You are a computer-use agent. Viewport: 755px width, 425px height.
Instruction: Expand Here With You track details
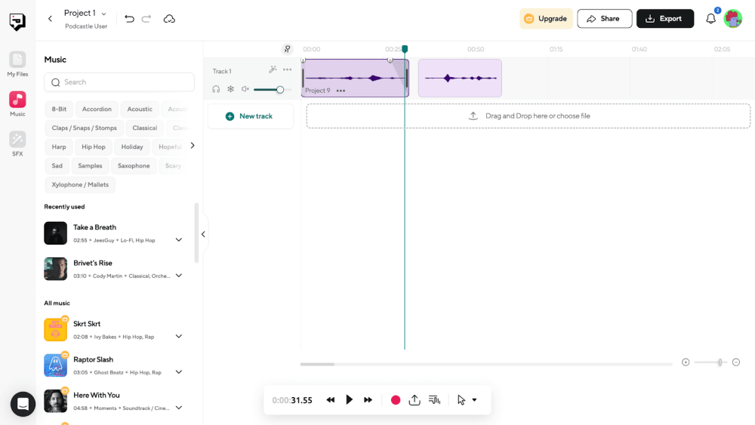179,407
